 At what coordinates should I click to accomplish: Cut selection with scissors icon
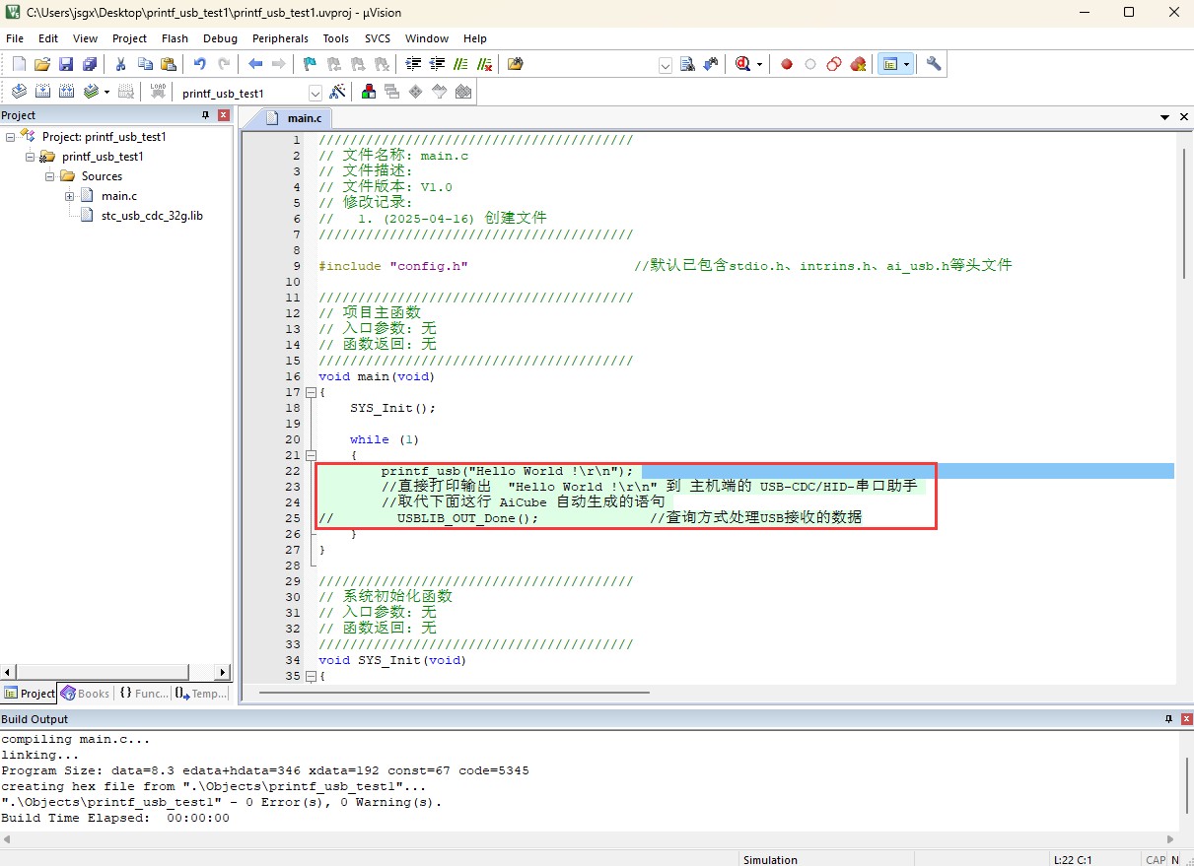[x=121, y=64]
